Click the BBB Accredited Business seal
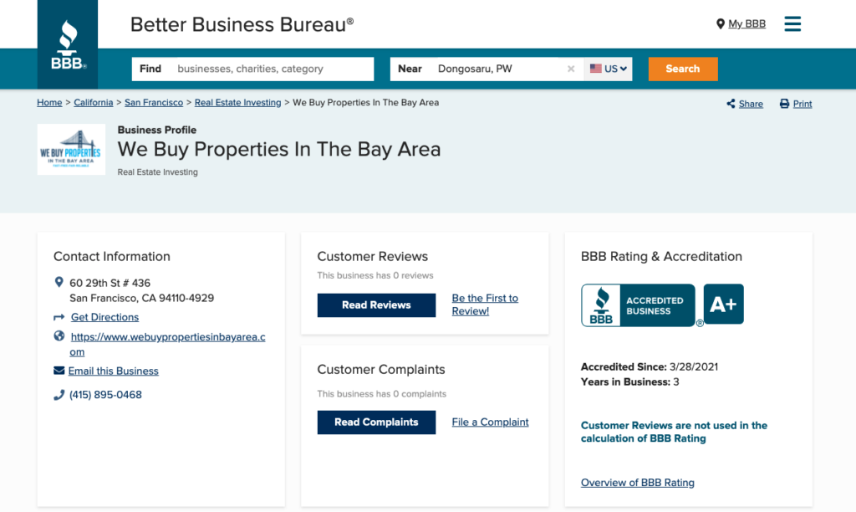Image resolution: width=856 pixels, height=512 pixels. [x=638, y=305]
